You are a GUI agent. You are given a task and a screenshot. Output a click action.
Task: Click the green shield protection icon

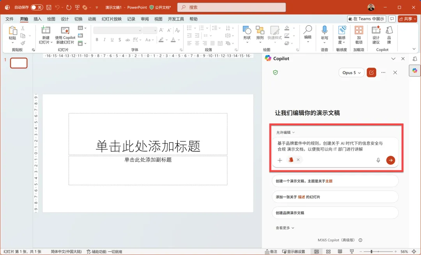pyautogui.click(x=275, y=73)
